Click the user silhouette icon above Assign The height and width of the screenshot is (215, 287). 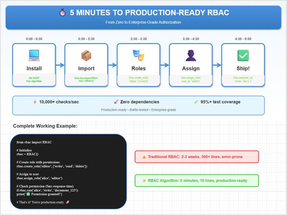point(190,55)
